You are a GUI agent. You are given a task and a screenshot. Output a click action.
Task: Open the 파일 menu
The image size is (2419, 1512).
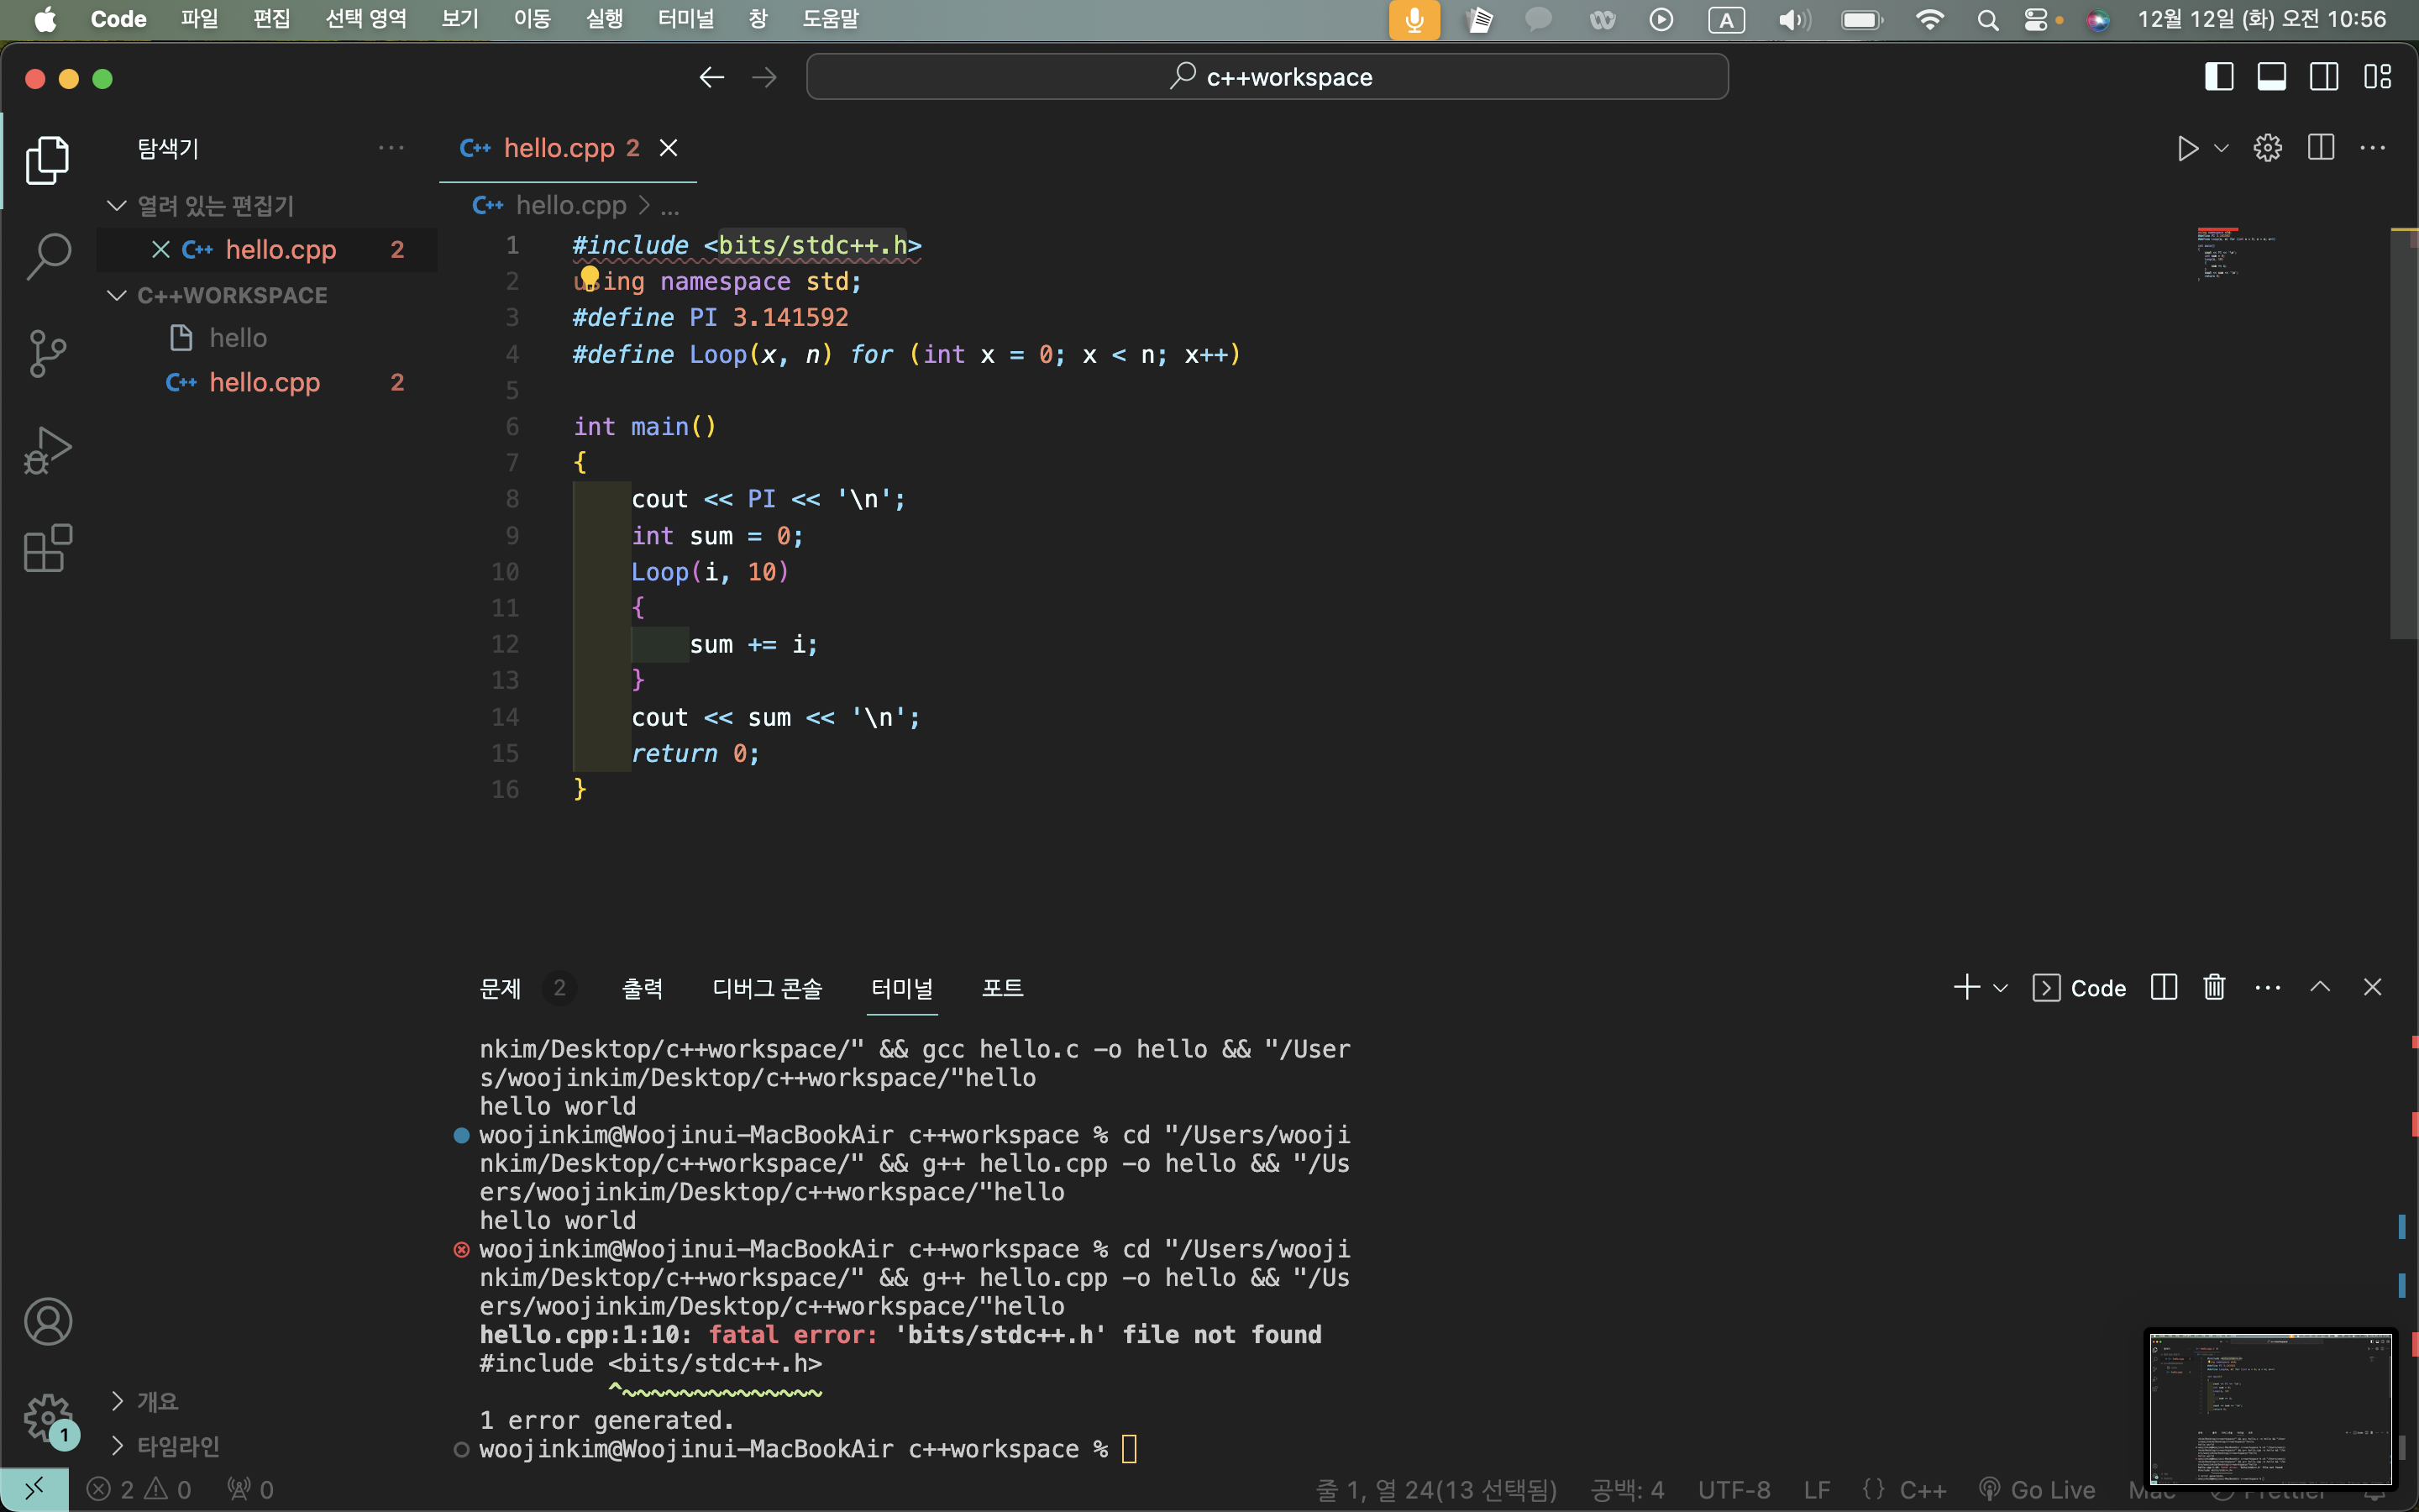199,19
